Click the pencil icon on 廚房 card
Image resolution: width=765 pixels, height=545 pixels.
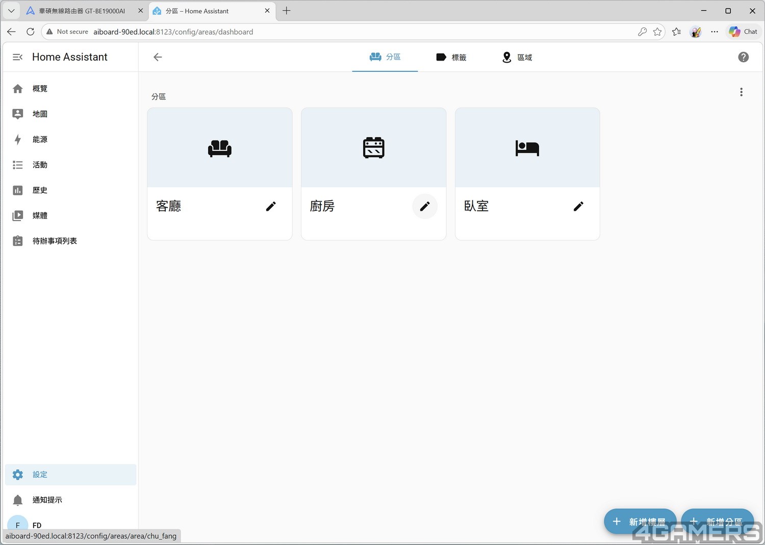(x=425, y=206)
